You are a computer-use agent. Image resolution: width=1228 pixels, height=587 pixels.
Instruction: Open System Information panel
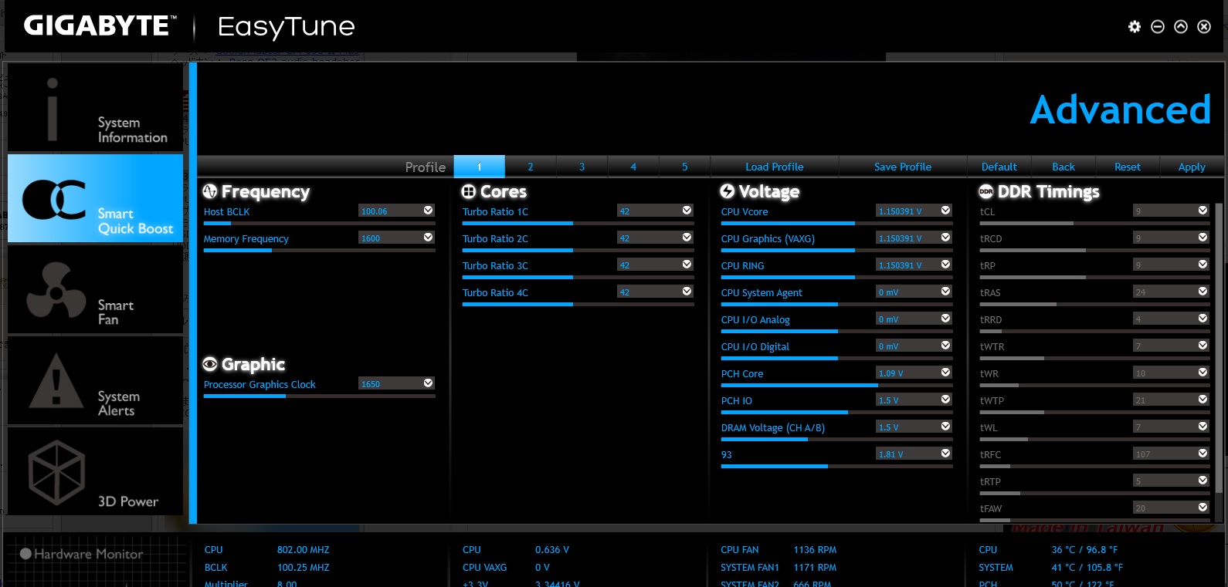pyautogui.click(x=95, y=107)
